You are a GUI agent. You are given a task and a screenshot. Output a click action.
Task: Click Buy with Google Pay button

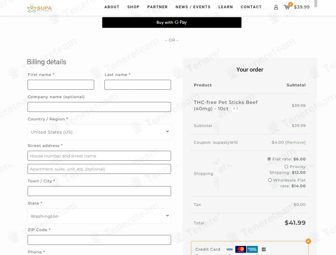pos(172,22)
